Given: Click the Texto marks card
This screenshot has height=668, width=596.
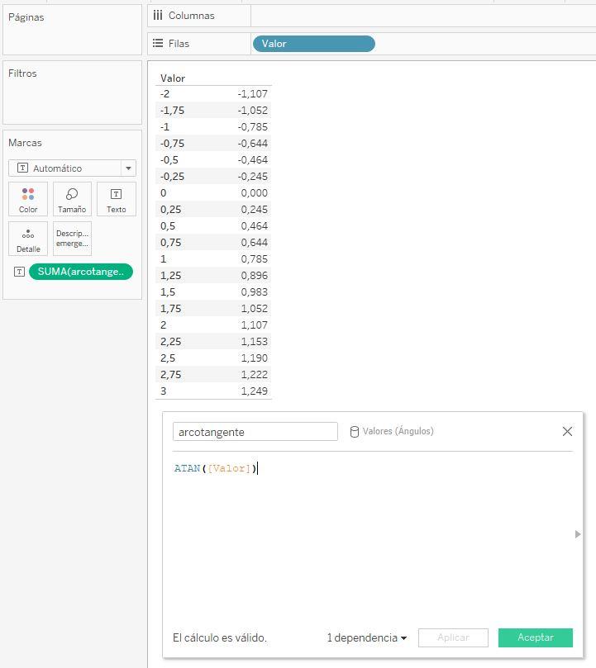Looking at the screenshot, I should [x=116, y=199].
